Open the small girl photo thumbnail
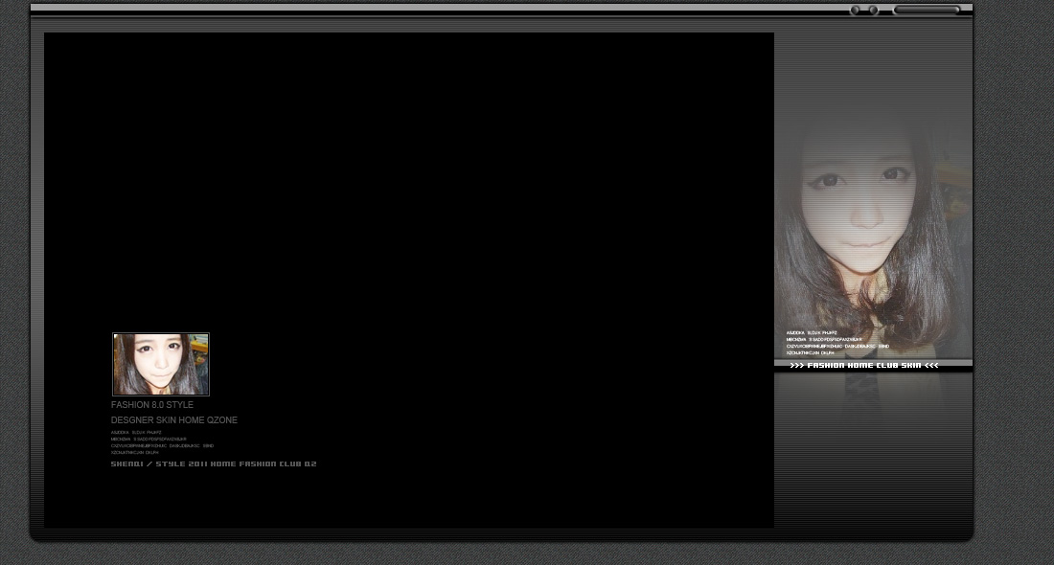The width and height of the screenshot is (1054, 565). 161,364
